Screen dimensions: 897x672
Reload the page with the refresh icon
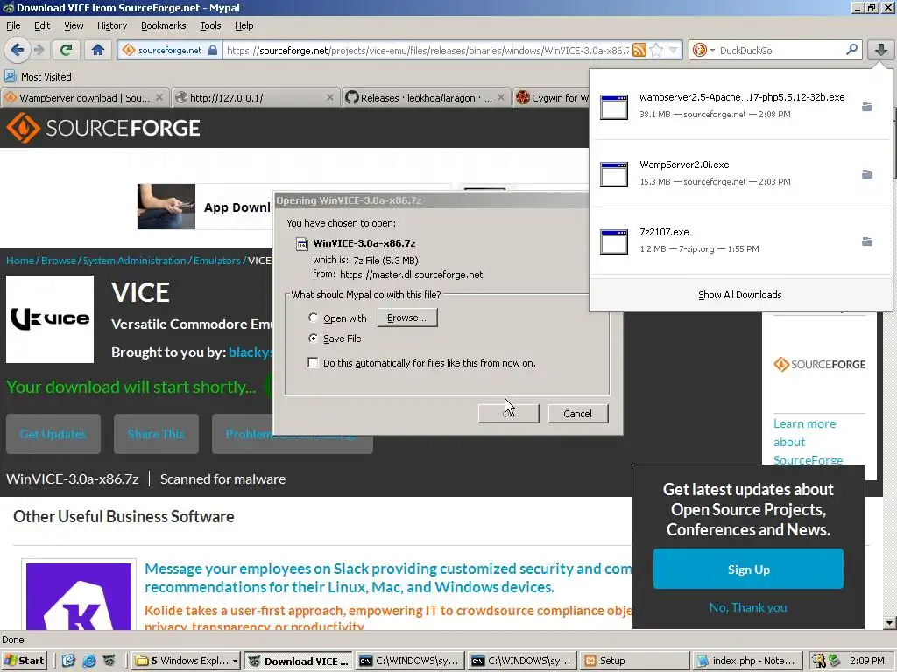coord(67,50)
